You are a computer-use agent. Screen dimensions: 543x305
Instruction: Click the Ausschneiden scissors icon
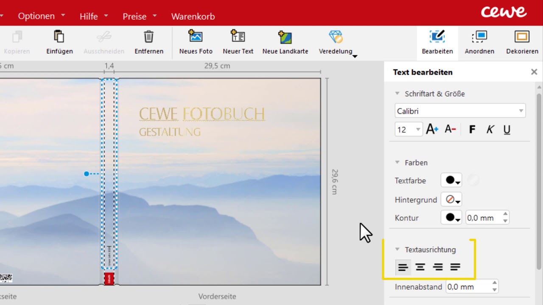[104, 36]
